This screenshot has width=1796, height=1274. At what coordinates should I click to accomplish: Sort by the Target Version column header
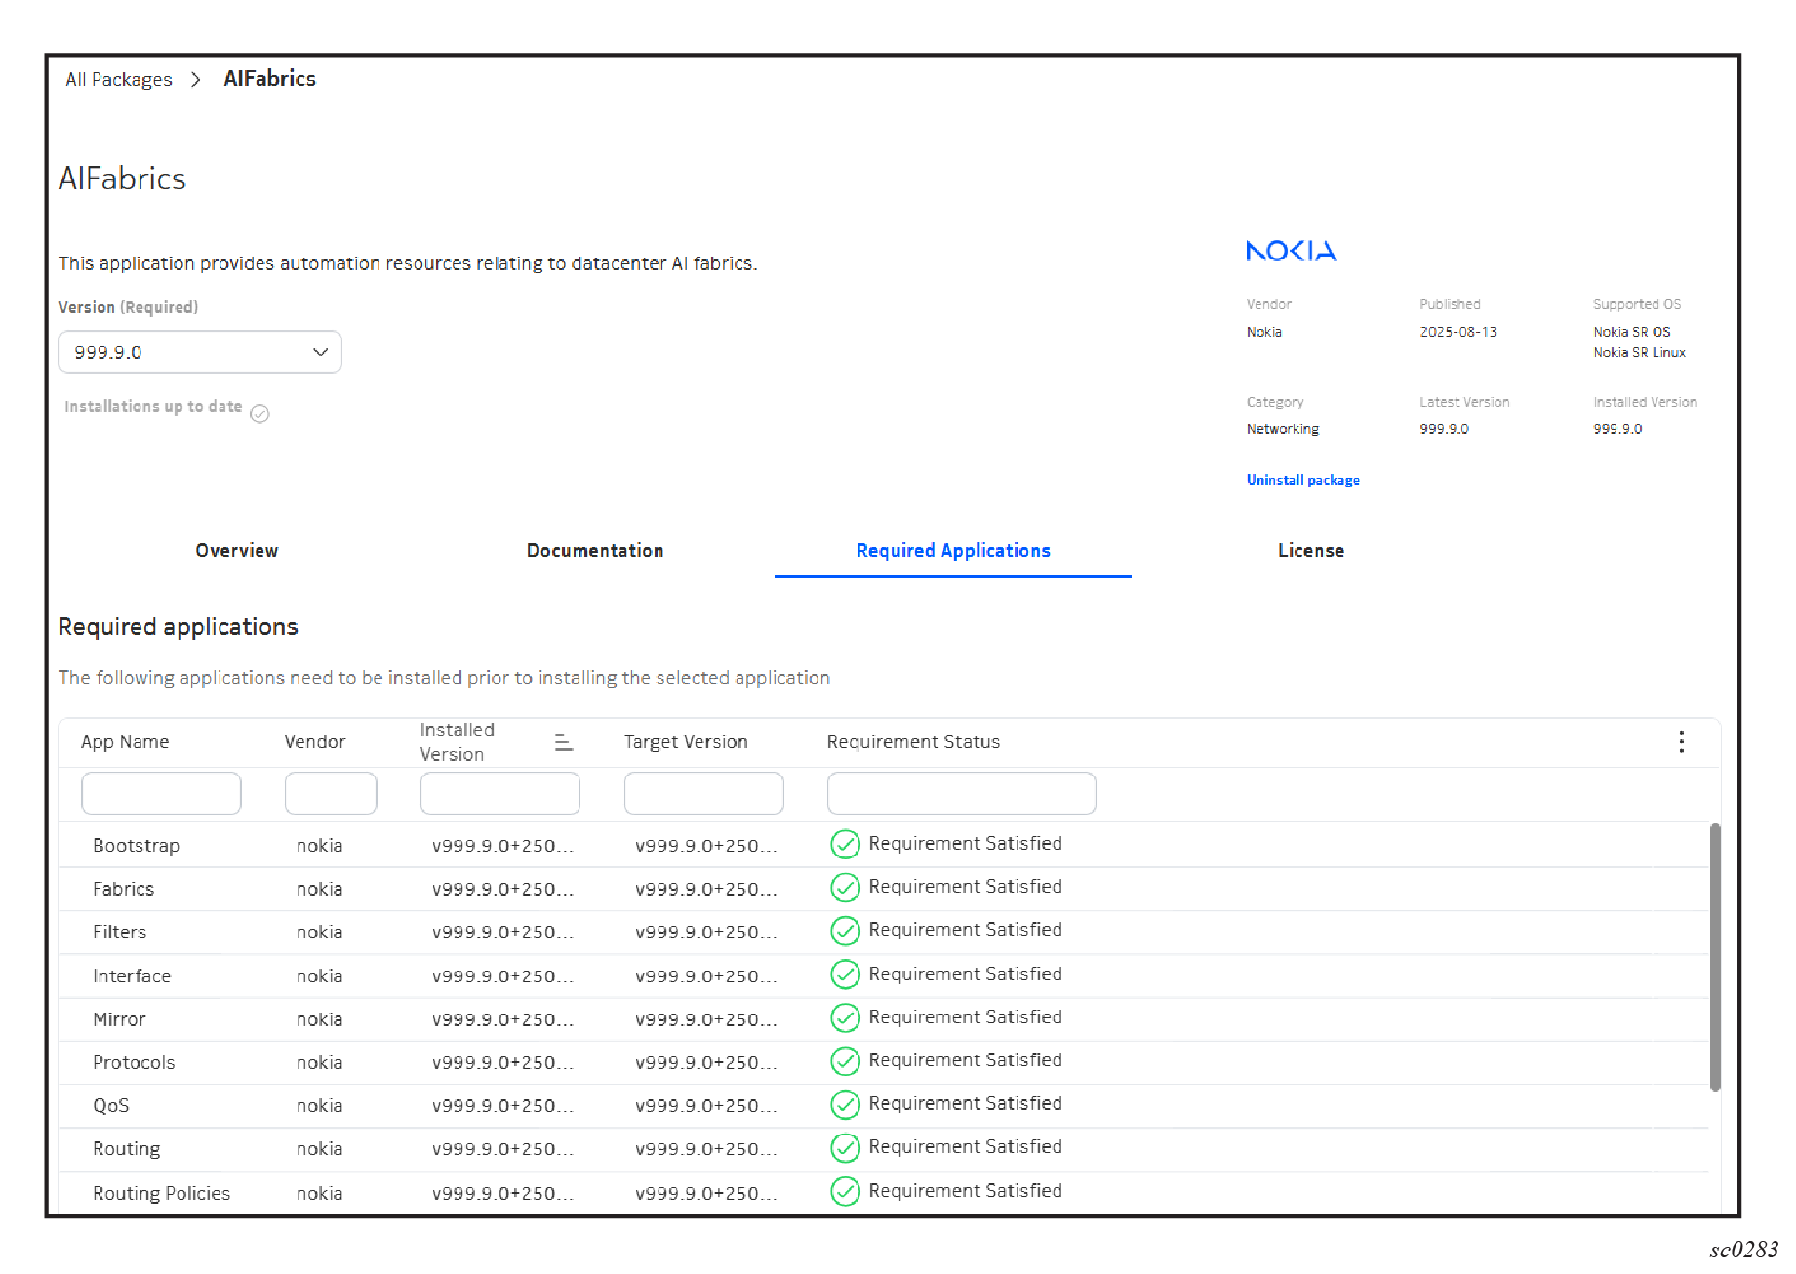[x=686, y=742]
